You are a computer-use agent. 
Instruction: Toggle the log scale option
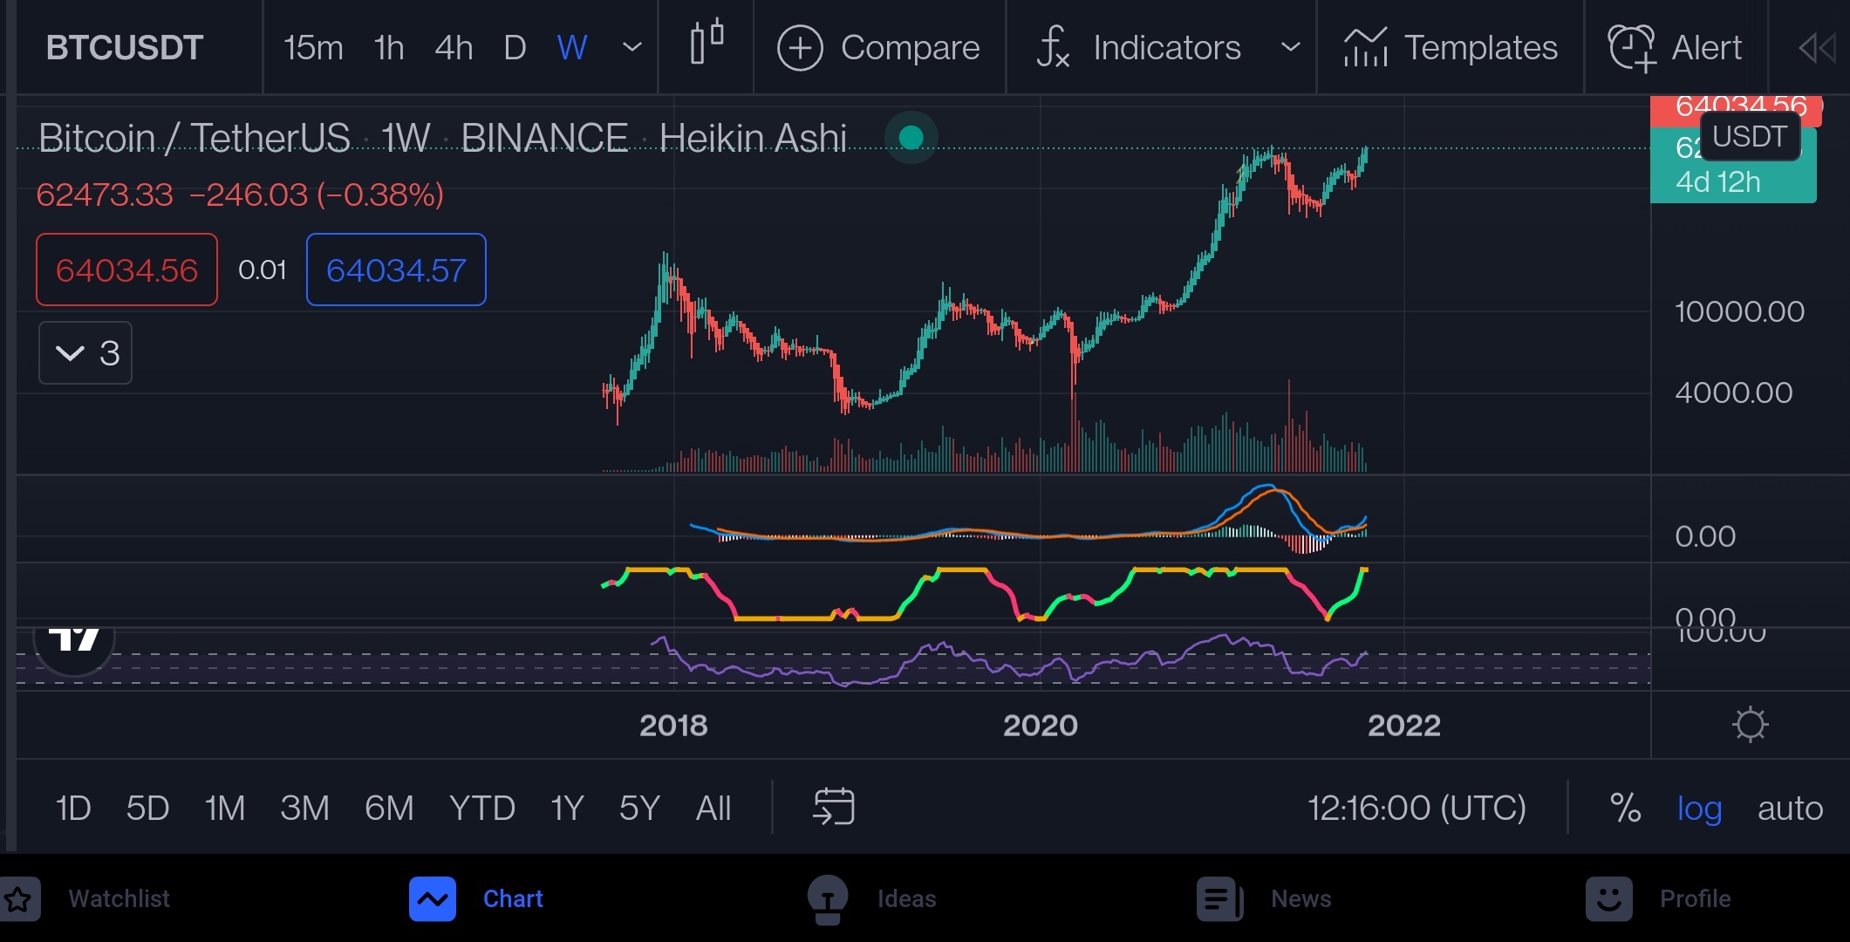click(x=1698, y=809)
